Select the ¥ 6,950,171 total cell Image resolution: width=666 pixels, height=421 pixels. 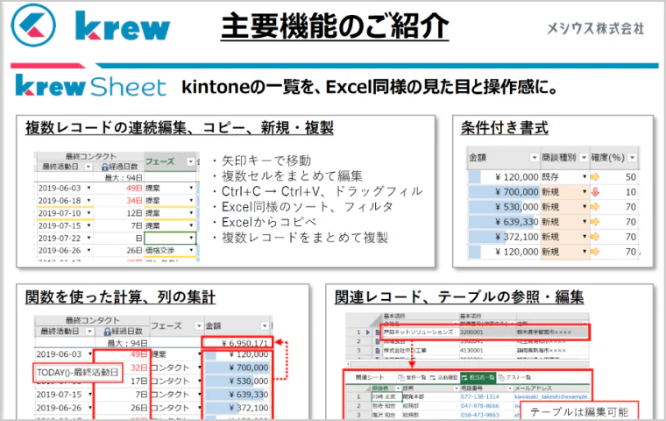click(237, 343)
